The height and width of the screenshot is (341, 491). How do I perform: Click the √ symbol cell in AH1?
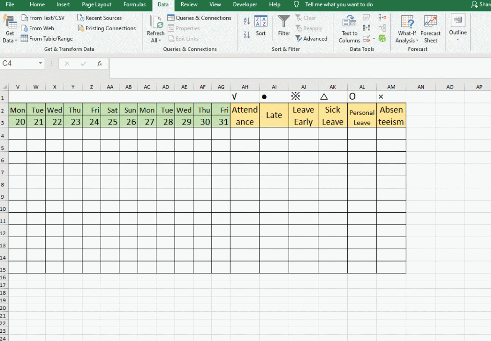point(245,97)
